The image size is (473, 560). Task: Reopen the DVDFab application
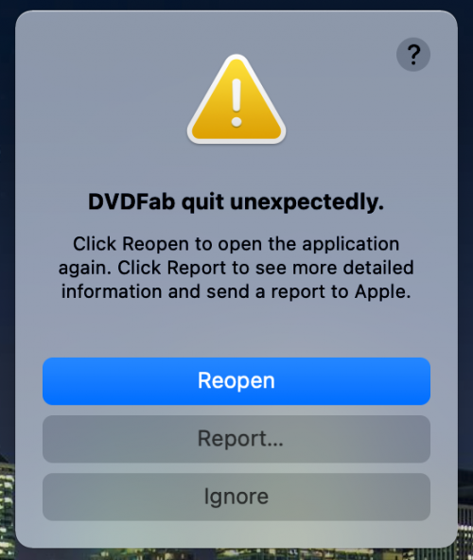click(236, 381)
